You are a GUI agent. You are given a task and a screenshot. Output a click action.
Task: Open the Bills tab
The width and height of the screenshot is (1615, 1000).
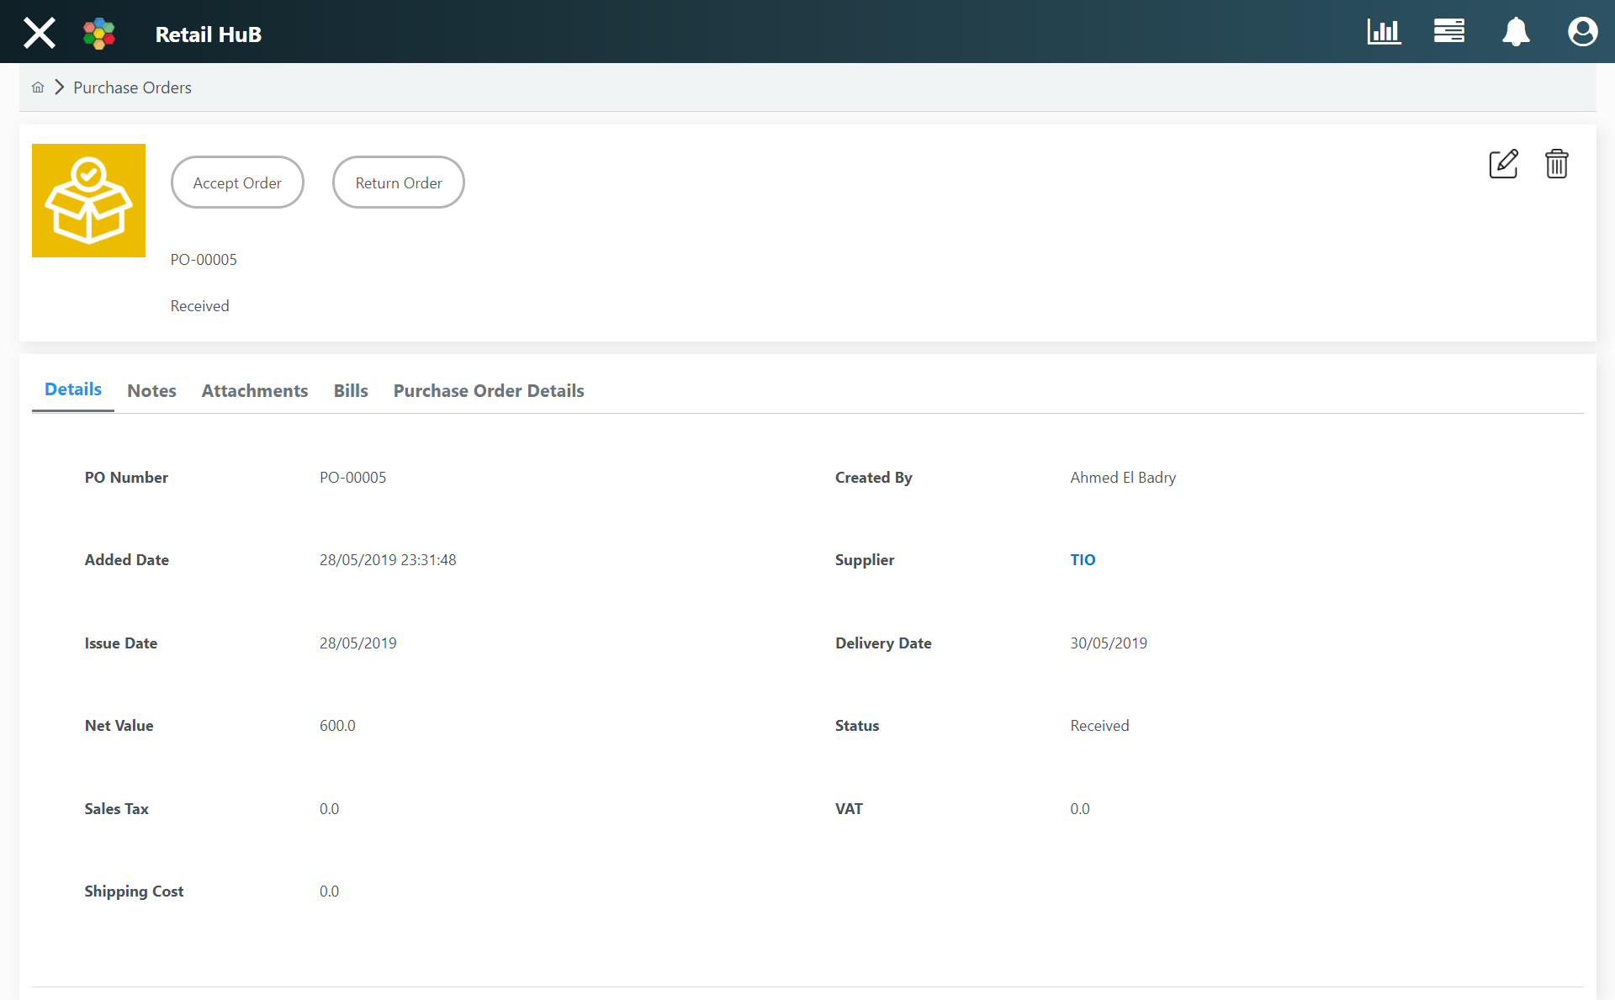pyautogui.click(x=351, y=391)
